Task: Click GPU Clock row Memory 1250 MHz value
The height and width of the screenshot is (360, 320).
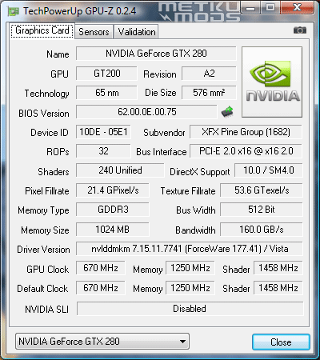Action: 190,268
